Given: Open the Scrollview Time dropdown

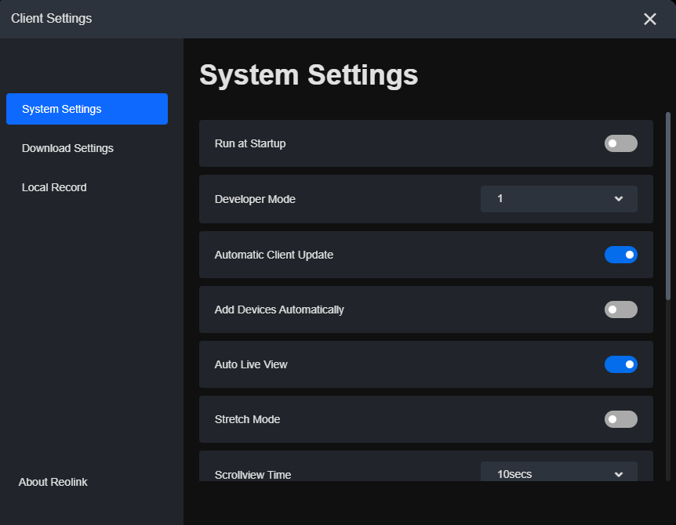Looking at the screenshot, I should [558, 472].
